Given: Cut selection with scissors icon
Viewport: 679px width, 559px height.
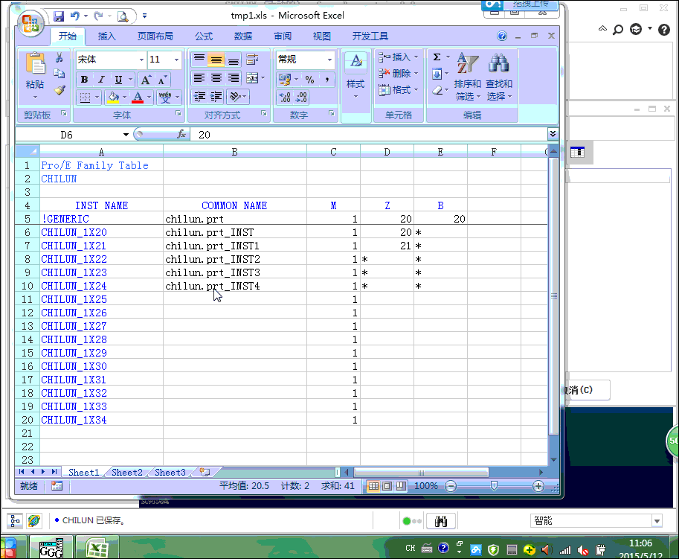Looking at the screenshot, I should click(59, 57).
